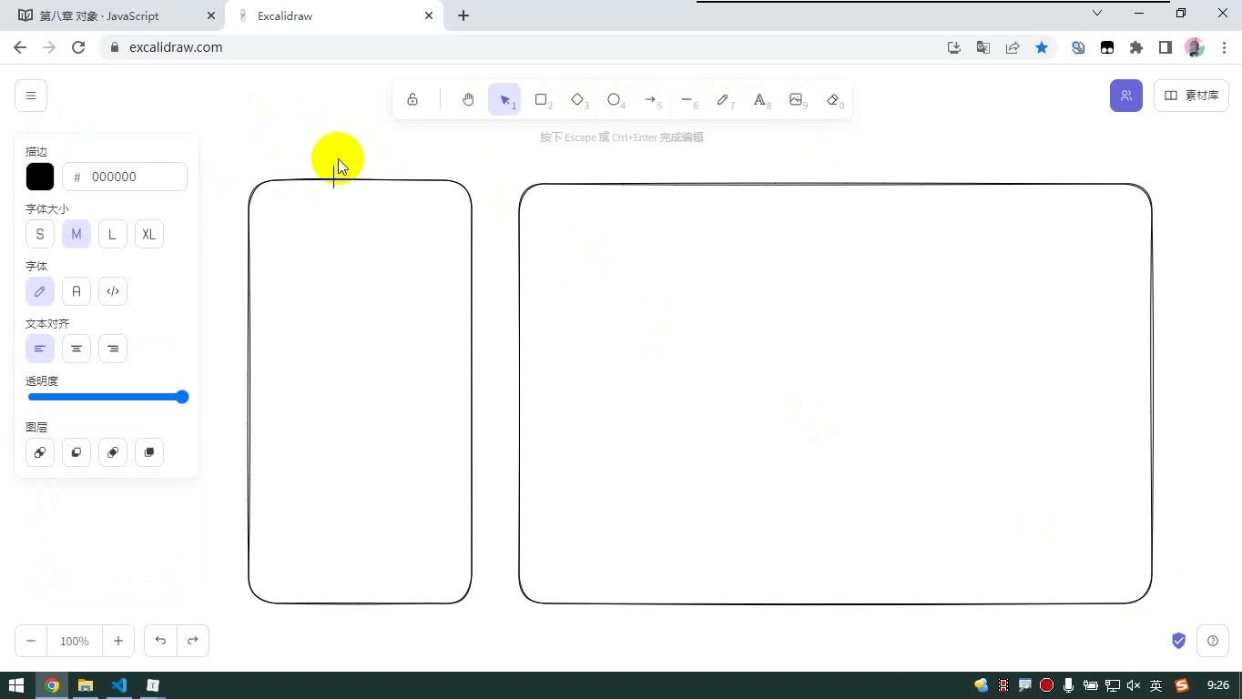This screenshot has height=699, width=1242.
Task: Select the Hand pan tool
Action: click(468, 99)
